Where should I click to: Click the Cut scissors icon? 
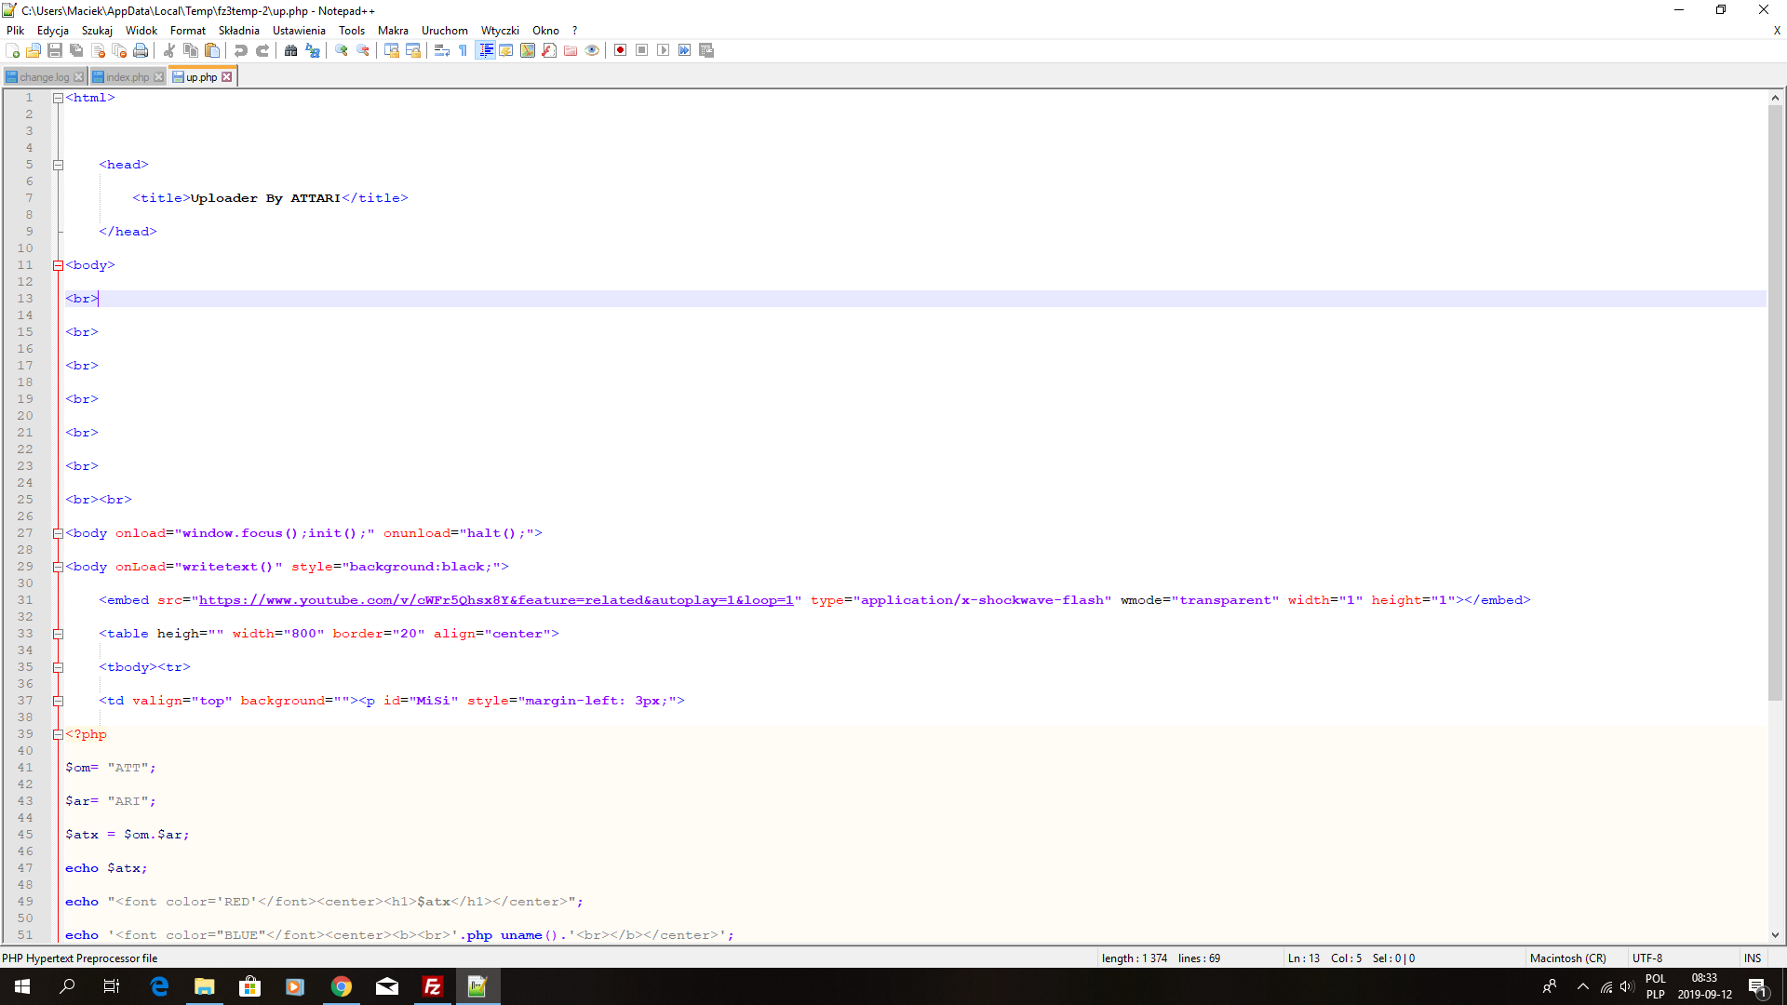[169, 50]
